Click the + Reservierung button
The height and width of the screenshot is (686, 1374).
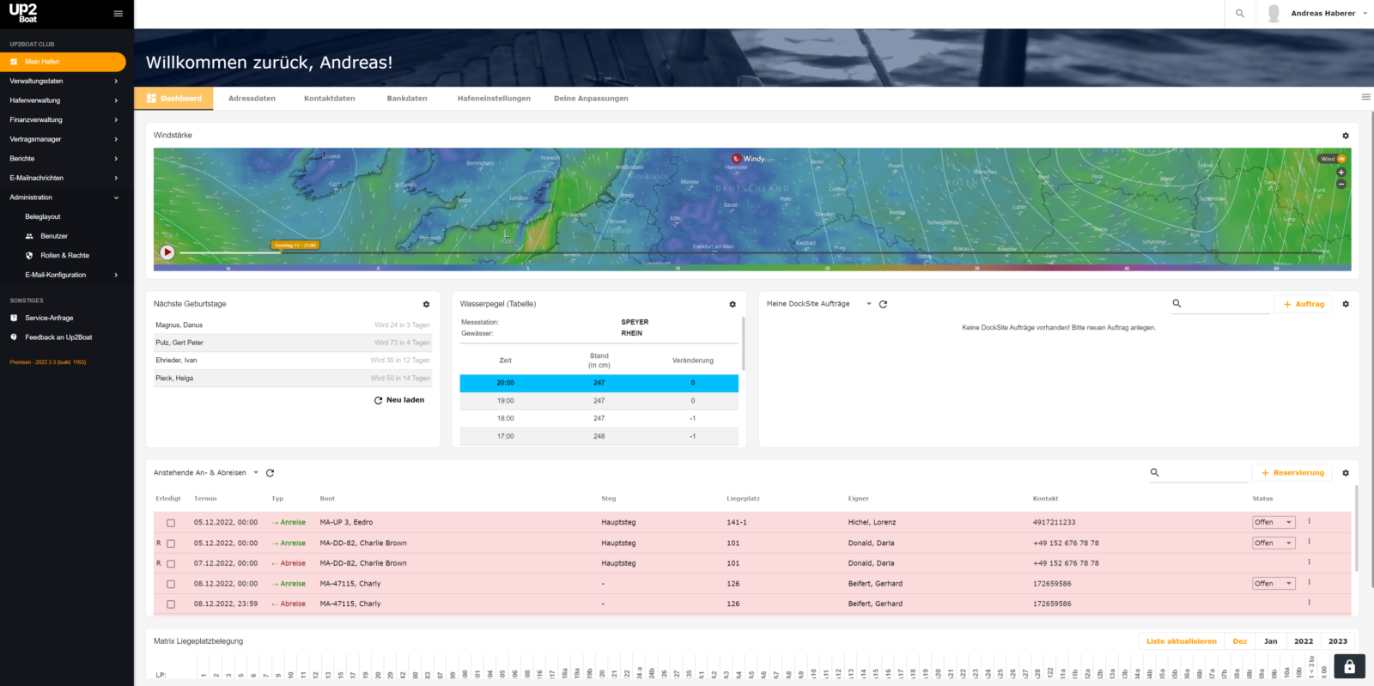[x=1292, y=473]
